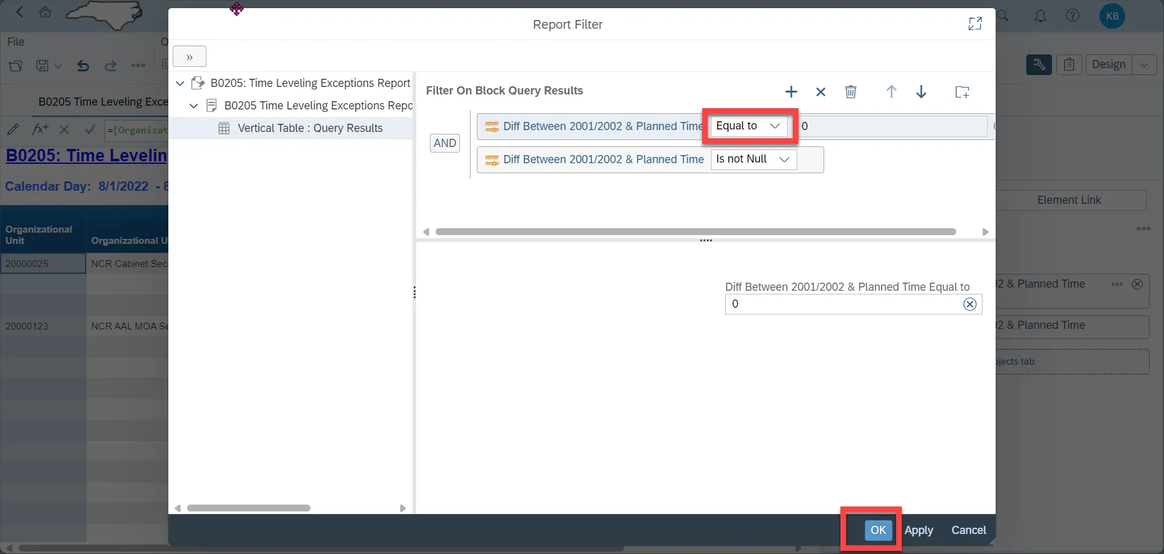Cancel the formula with the X icon
Image resolution: width=1164 pixels, height=554 pixels.
pos(64,129)
